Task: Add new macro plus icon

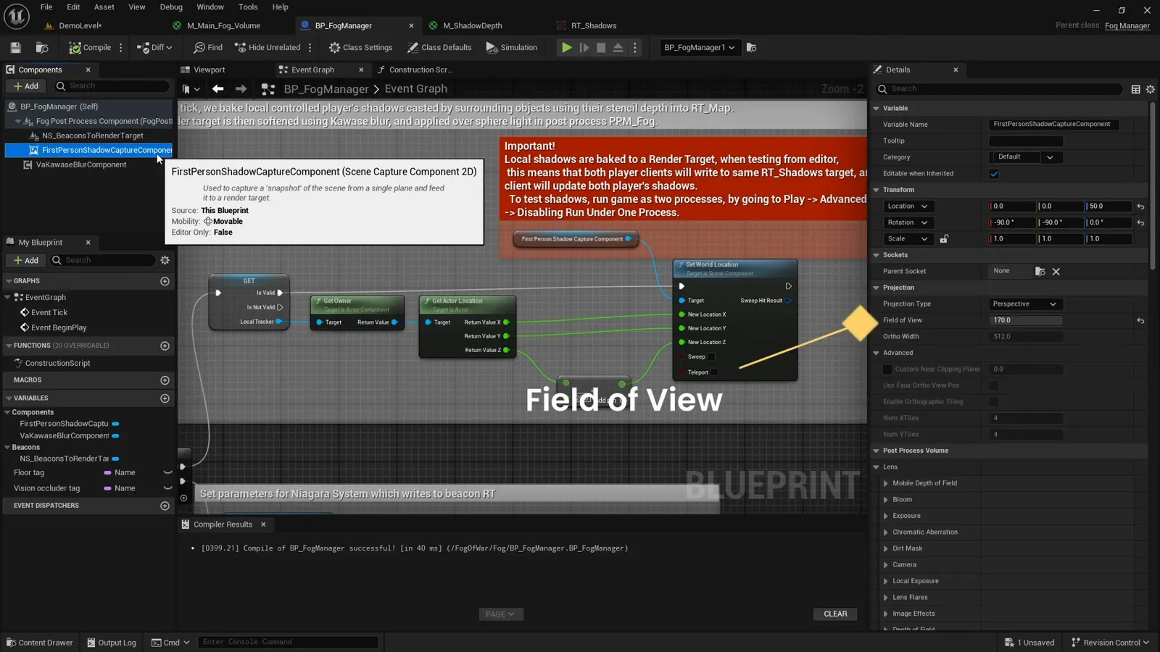Action: coord(165,380)
